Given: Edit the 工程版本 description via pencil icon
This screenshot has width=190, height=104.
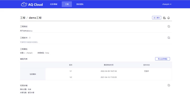Looking at the screenshot, I should (169, 38).
